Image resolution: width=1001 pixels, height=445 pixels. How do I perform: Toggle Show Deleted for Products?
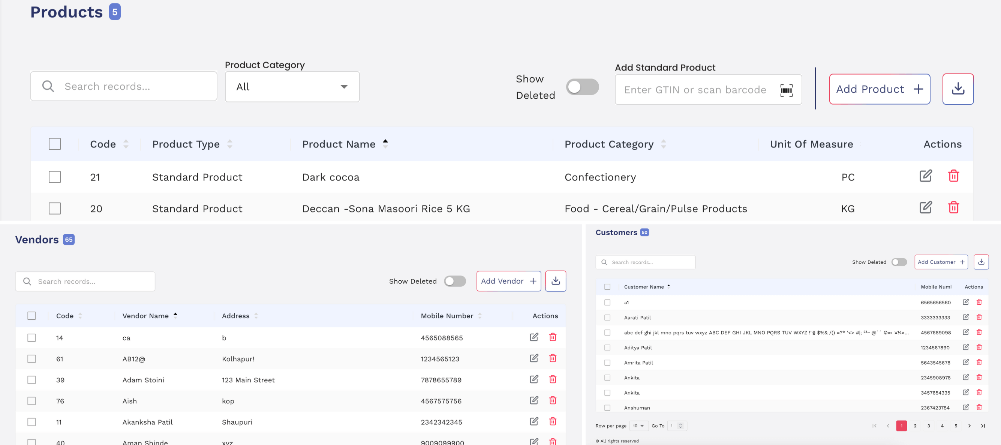tap(582, 87)
